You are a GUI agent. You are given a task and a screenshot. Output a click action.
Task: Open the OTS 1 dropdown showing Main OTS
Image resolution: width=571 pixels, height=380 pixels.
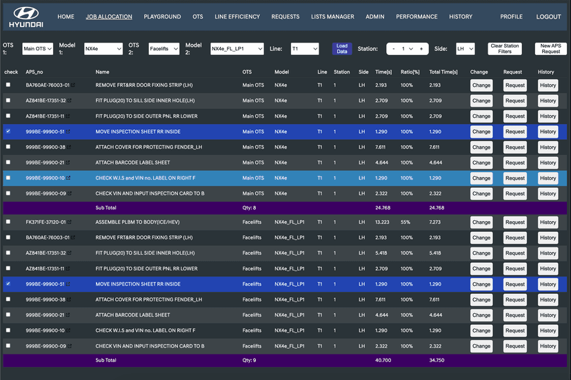[x=37, y=49]
